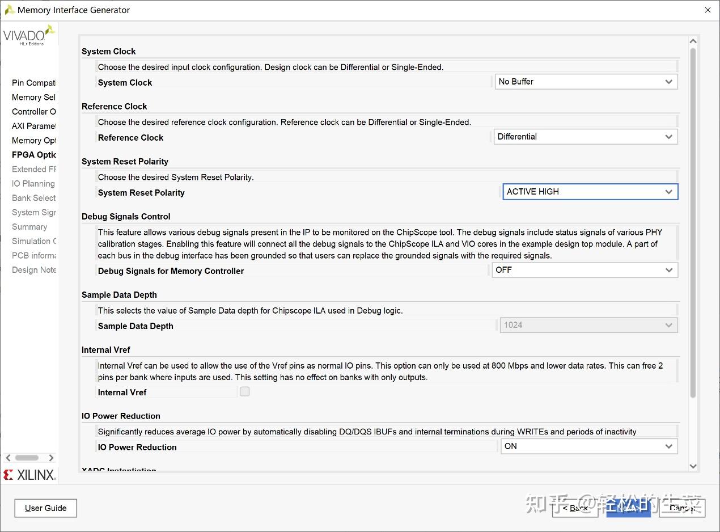This screenshot has width=720, height=532.
Task: Click sidebar scroll left arrow
Action: click(8, 458)
